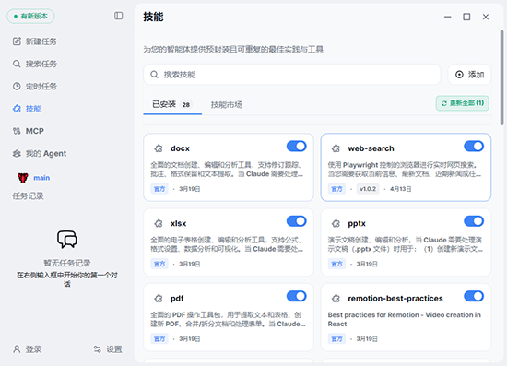This screenshot has height=366, width=507.
Task: Disable the web-search skill toggle
Action: (x=474, y=147)
